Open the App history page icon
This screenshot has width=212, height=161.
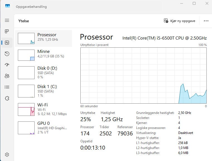click(7, 54)
